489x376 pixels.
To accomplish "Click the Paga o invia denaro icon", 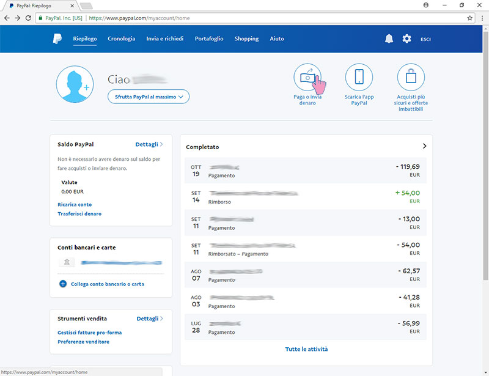I will [307, 77].
